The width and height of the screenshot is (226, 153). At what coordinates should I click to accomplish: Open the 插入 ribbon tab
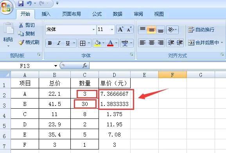pos(46,14)
